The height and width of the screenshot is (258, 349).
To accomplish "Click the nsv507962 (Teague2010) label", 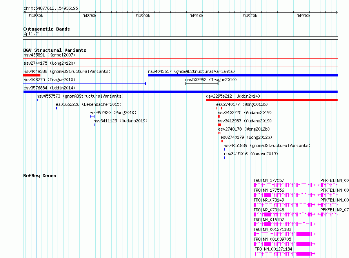I will click(x=211, y=80).
